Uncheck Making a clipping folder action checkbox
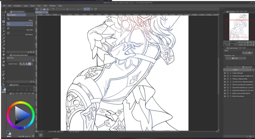The width and height of the screenshot is (255, 139). (225, 79)
